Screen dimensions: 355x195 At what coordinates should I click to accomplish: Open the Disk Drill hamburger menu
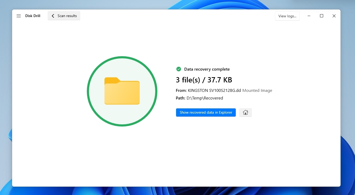tap(19, 16)
